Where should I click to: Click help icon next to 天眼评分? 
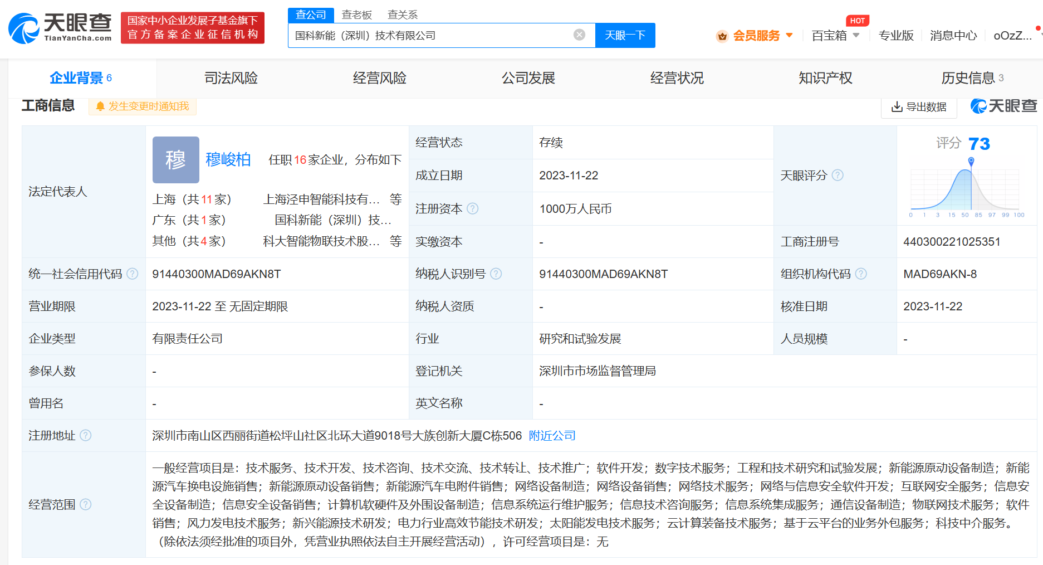(x=838, y=176)
